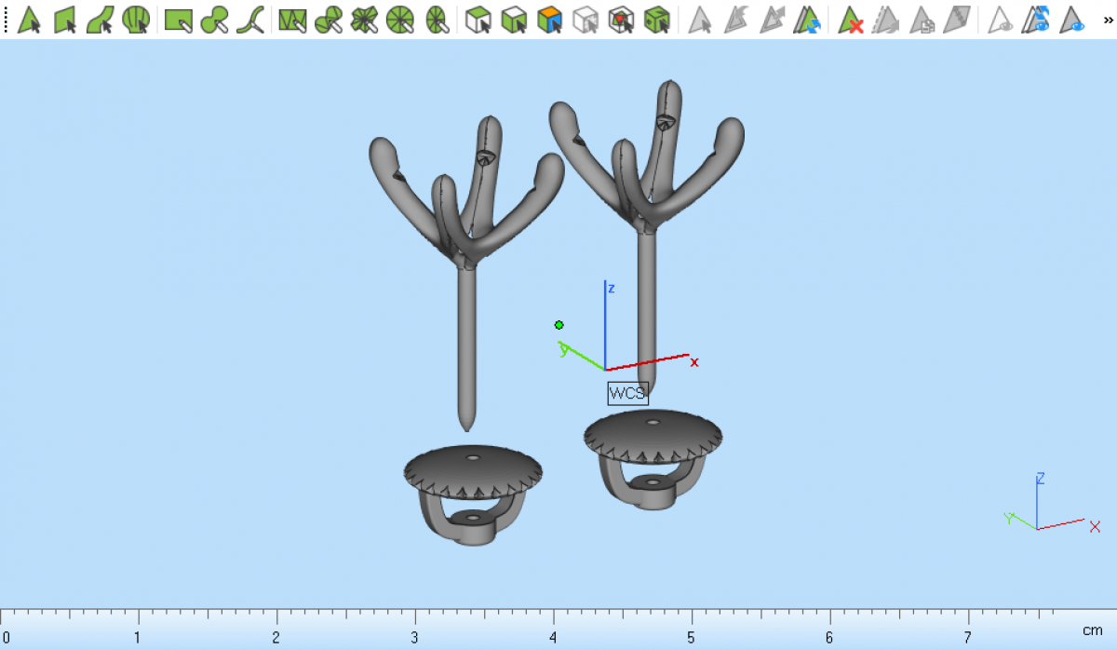Toggle visibility icon with blue swap arrows
This screenshot has height=650, width=1117.
click(1036, 19)
